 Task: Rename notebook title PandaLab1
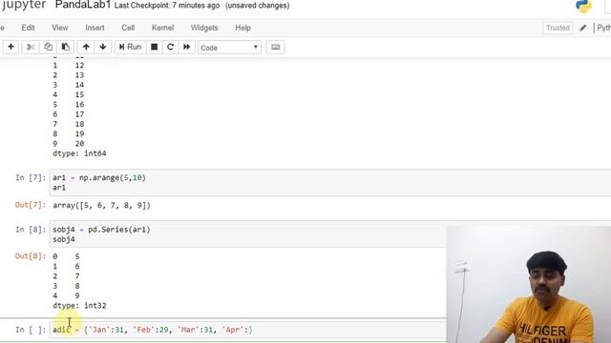pos(83,5)
